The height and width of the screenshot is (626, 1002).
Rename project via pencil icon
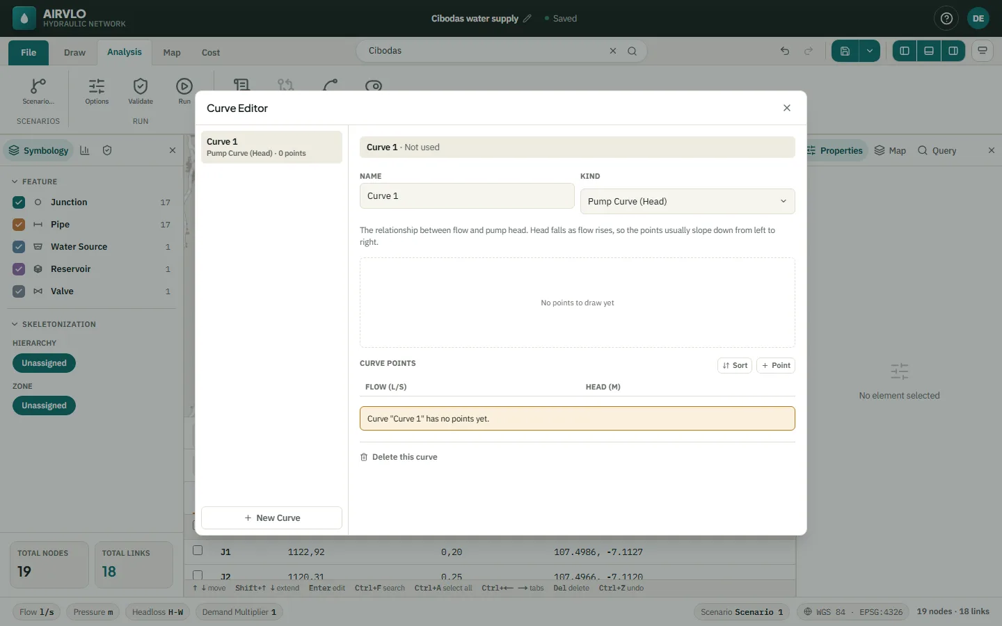[x=527, y=19]
